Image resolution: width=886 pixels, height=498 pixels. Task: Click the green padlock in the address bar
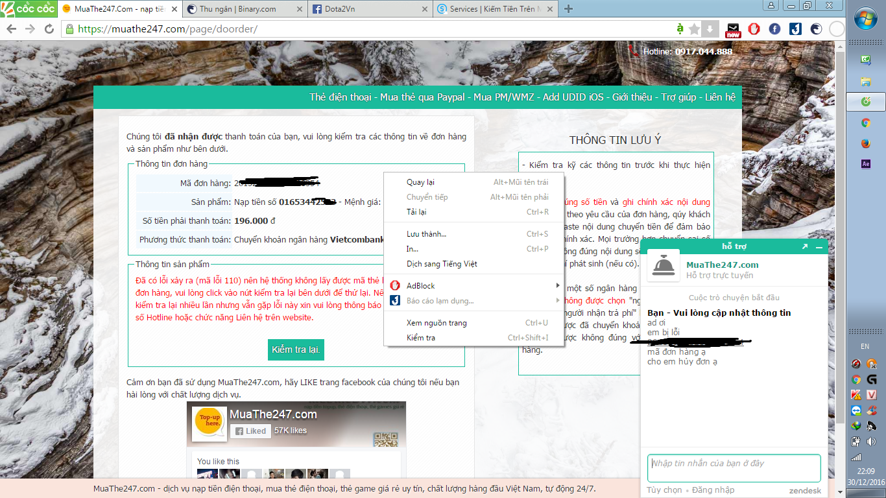pyautogui.click(x=69, y=29)
